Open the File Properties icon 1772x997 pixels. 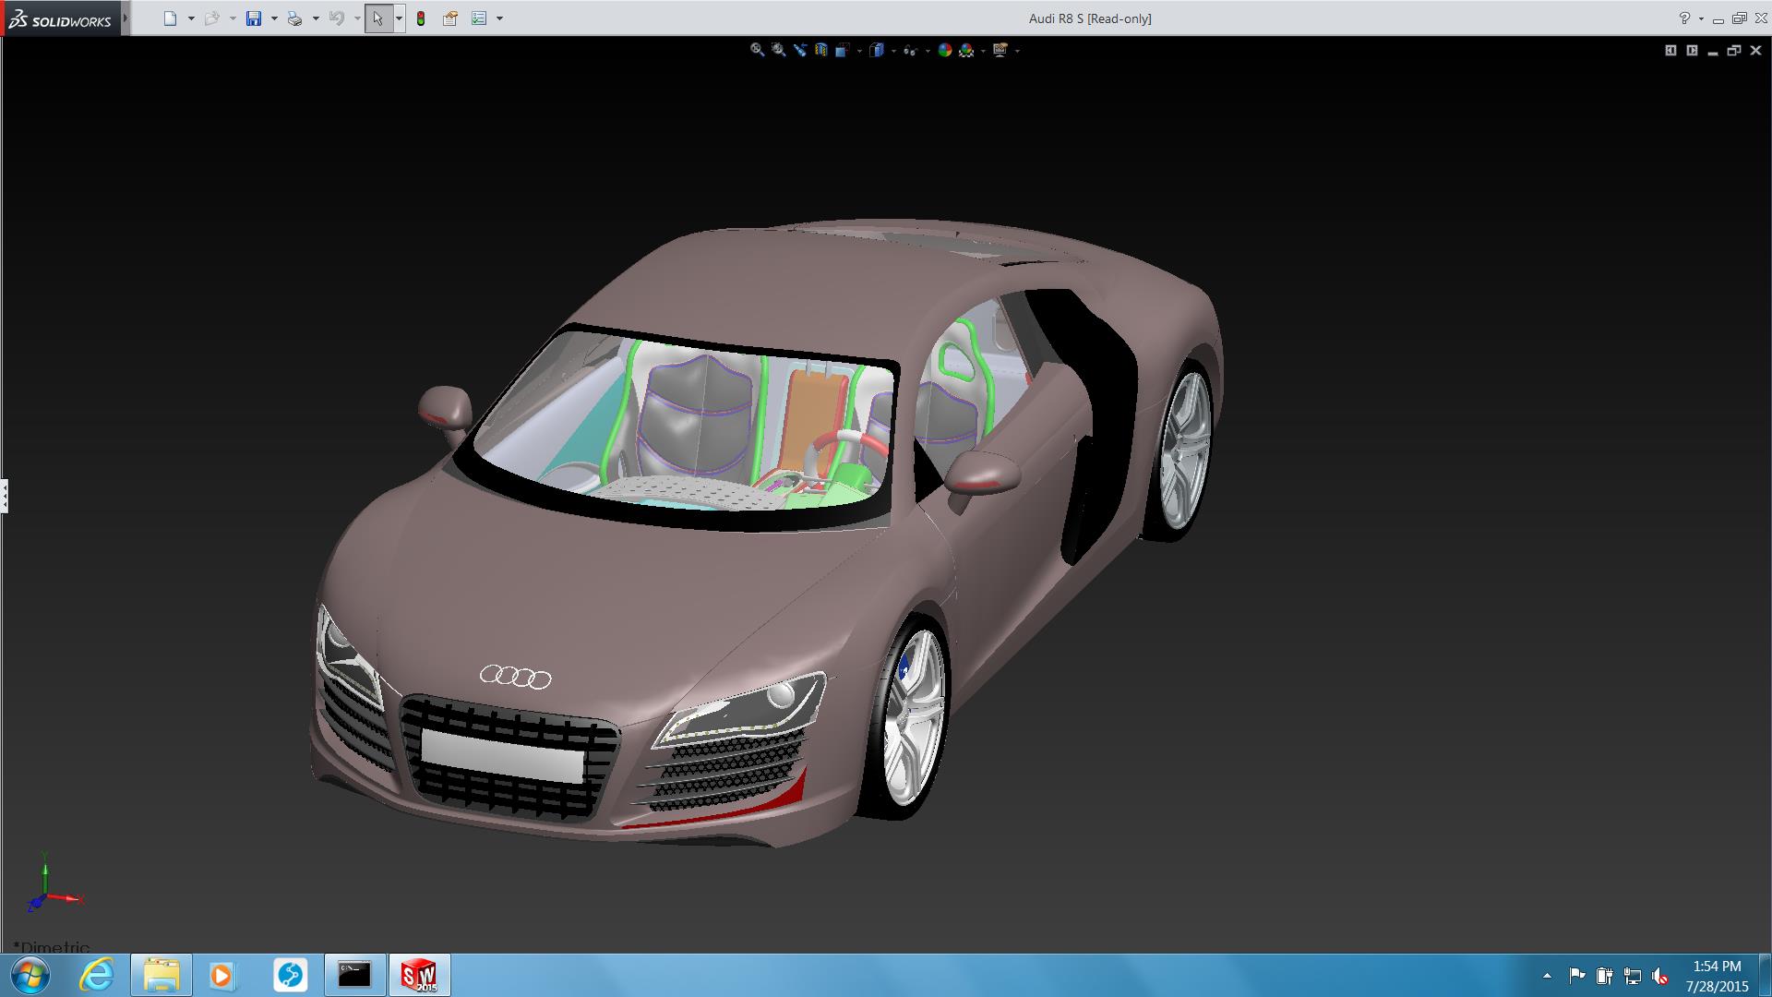450,18
